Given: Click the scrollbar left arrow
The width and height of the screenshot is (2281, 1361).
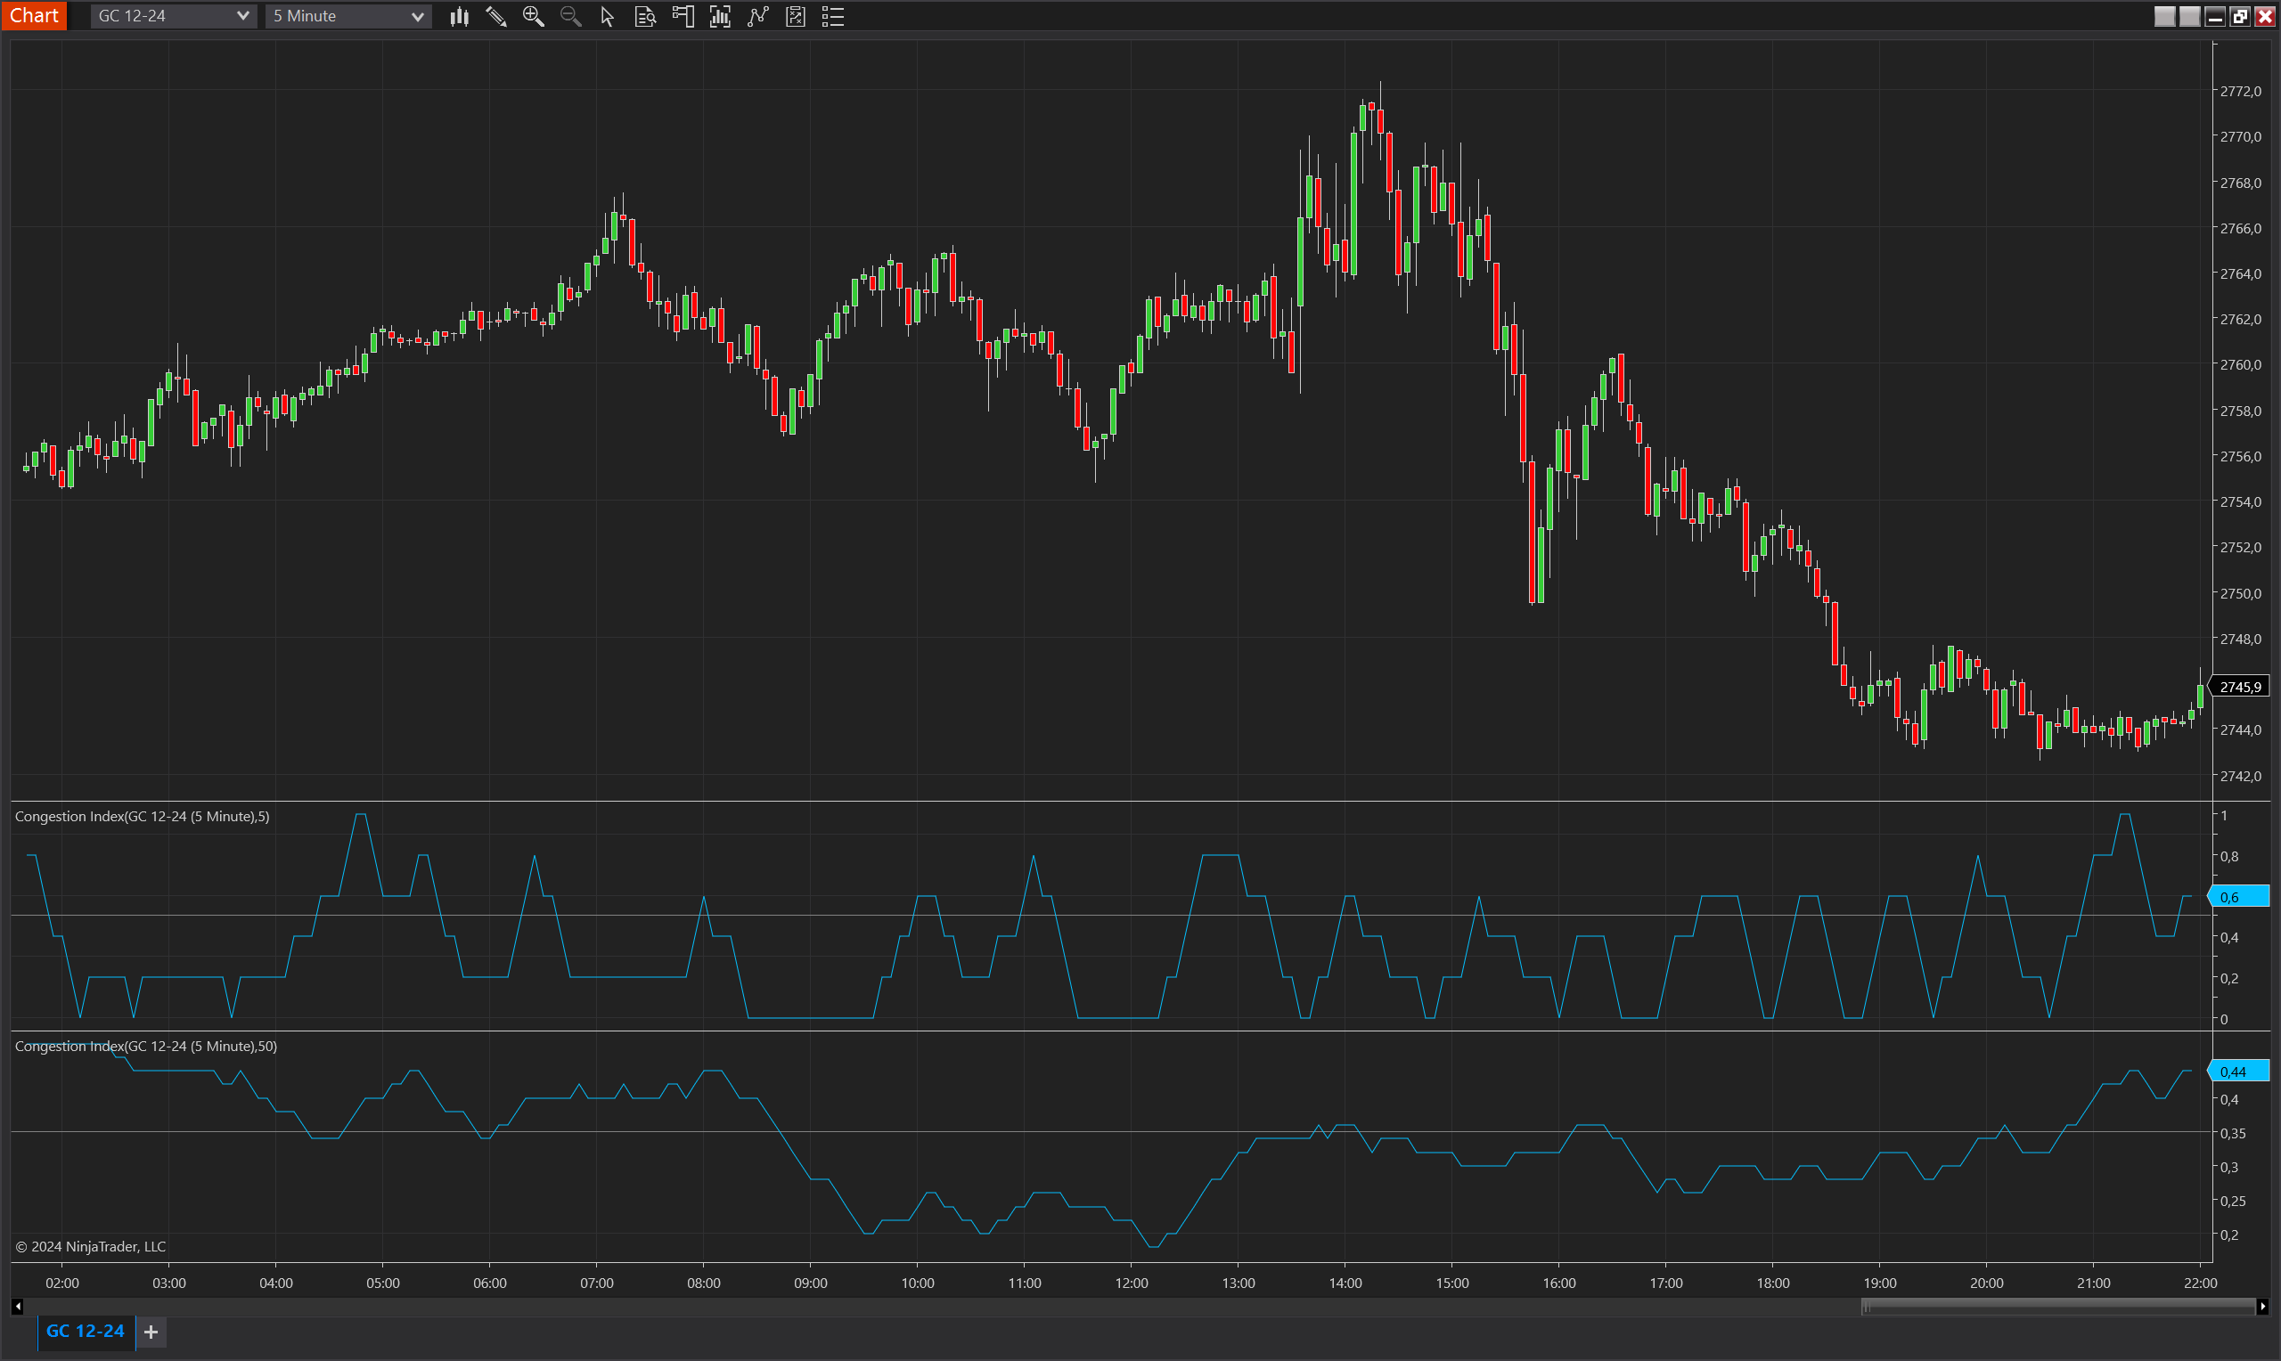Looking at the screenshot, I should tap(18, 1307).
